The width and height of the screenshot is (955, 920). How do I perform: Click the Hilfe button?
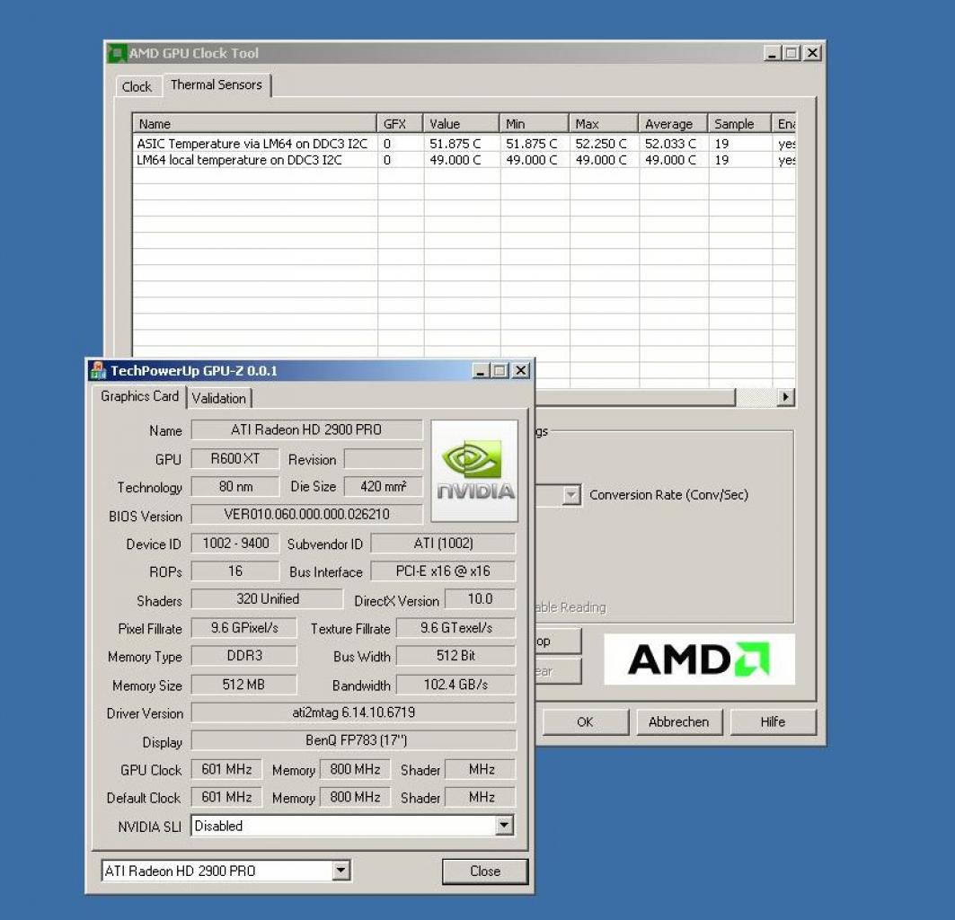point(773,722)
